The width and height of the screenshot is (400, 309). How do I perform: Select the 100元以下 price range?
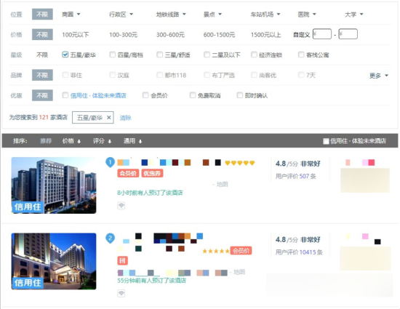click(x=75, y=35)
